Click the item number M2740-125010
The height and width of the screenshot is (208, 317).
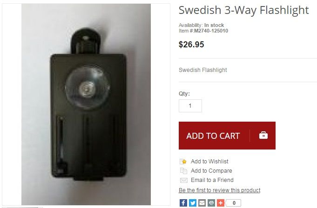[211, 31]
